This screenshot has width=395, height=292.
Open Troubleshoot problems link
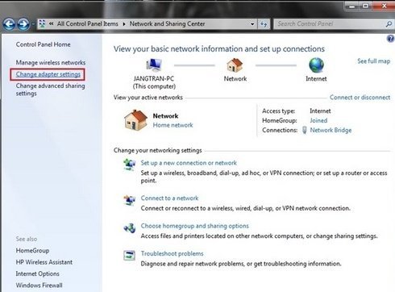tap(172, 253)
